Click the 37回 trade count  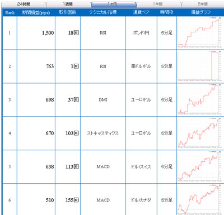click(73, 100)
